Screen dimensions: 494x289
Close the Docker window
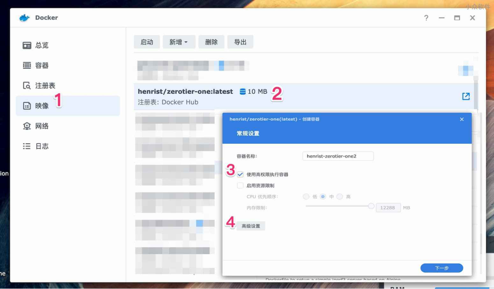[x=472, y=18]
